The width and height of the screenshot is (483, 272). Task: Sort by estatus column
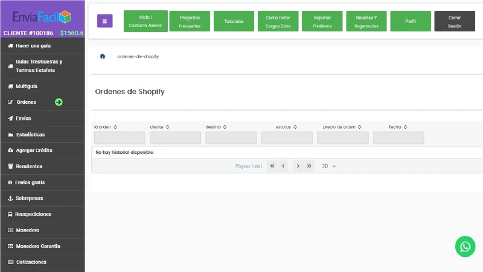click(295, 127)
